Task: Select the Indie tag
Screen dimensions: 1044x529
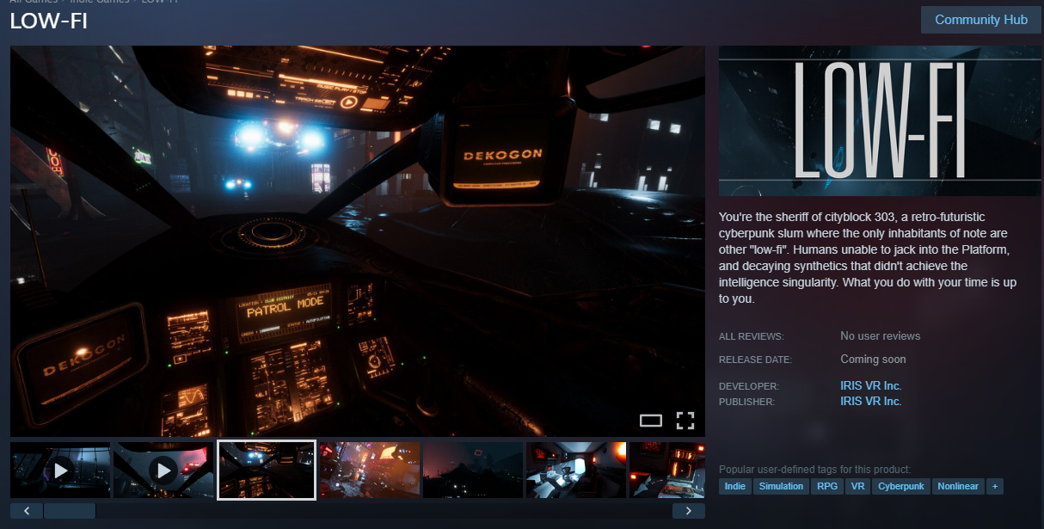Action: point(735,486)
